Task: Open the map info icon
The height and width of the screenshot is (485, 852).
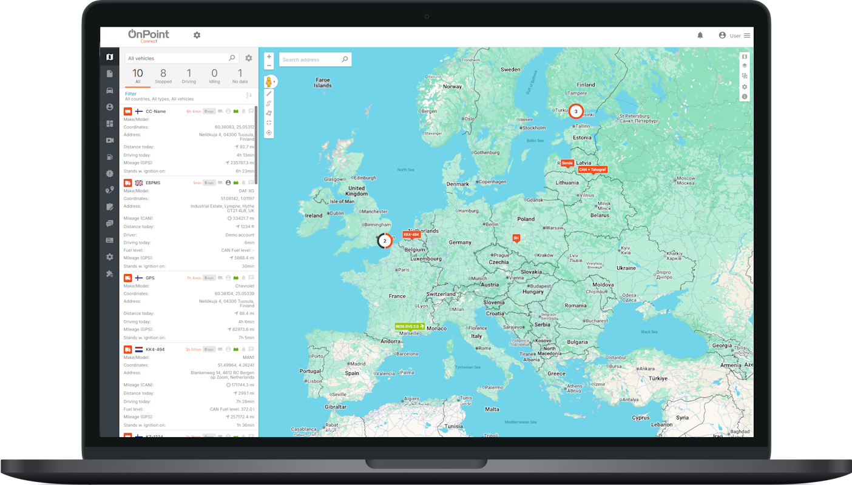Action: coord(745,96)
